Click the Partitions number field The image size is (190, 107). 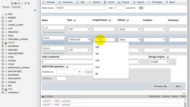61,78
